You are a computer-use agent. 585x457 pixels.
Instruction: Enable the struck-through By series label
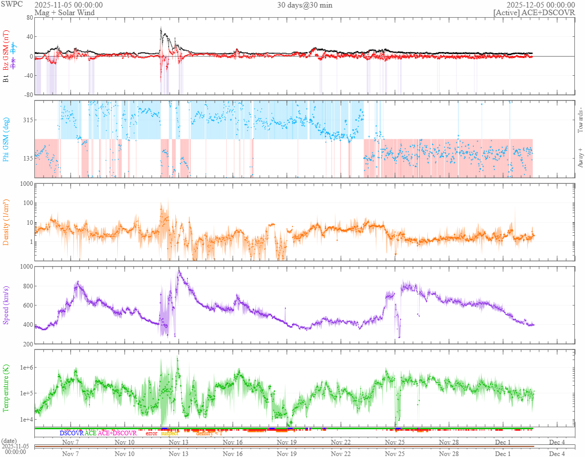click(x=14, y=48)
